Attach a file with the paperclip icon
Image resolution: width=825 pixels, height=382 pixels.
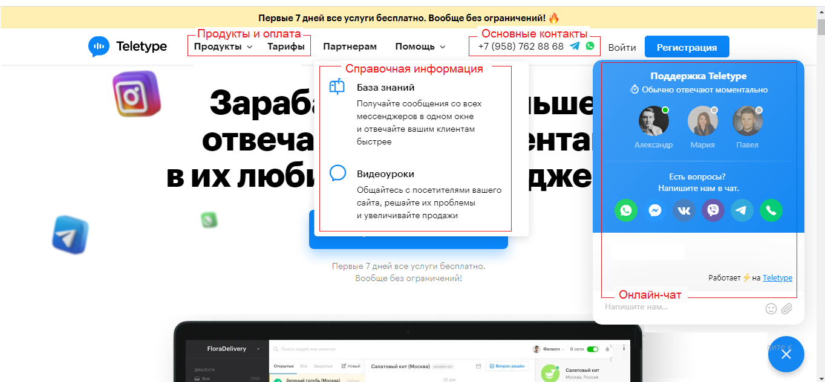pyautogui.click(x=786, y=309)
